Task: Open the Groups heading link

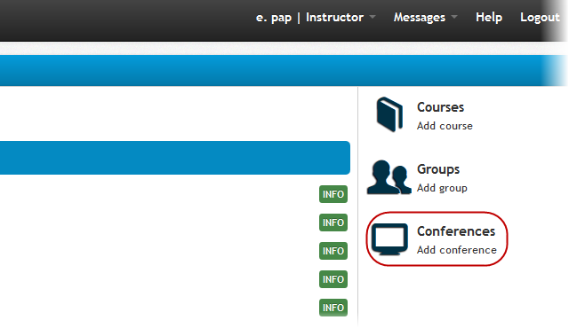Action: 438,169
